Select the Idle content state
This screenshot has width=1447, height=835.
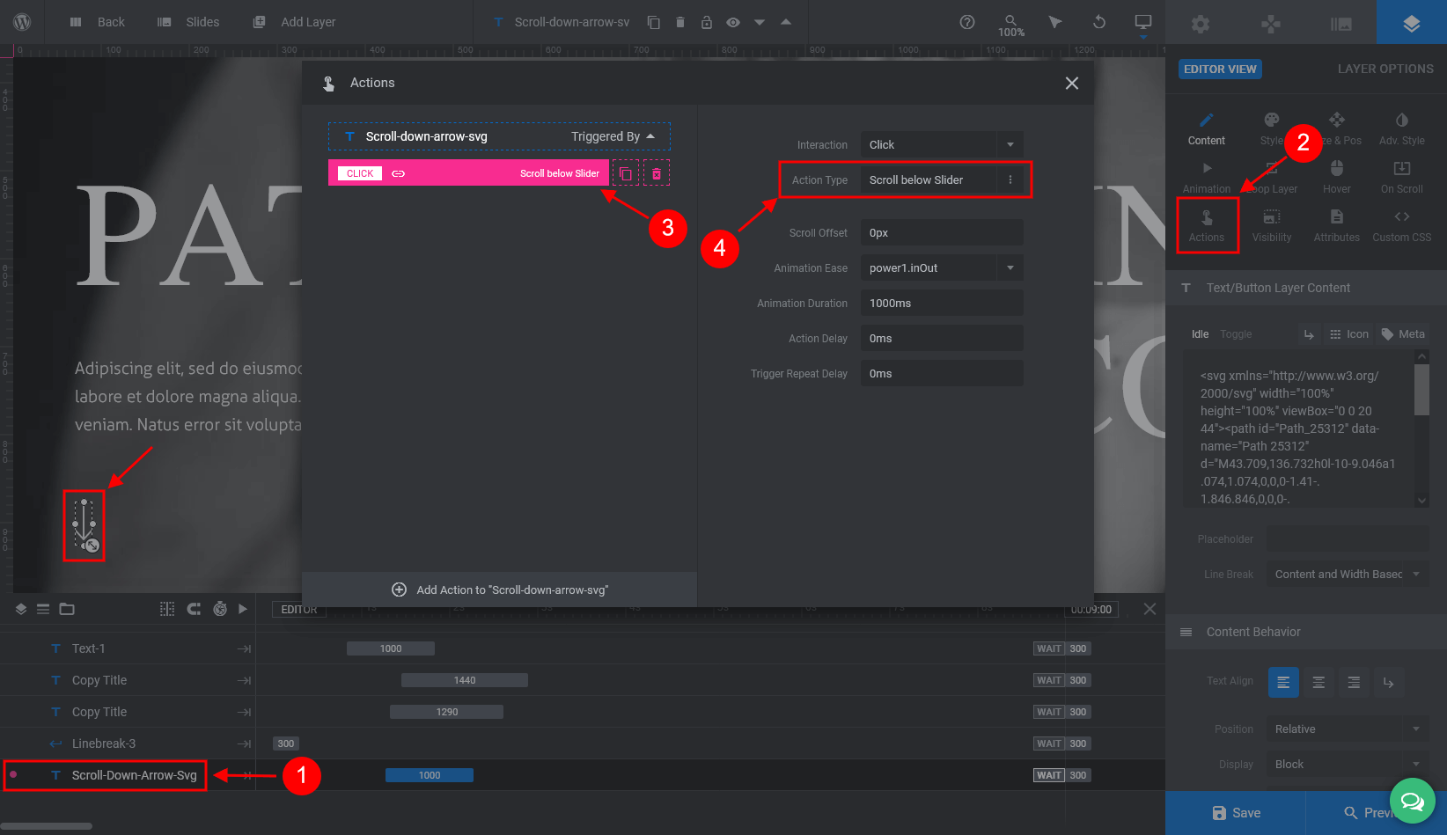coord(1201,334)
